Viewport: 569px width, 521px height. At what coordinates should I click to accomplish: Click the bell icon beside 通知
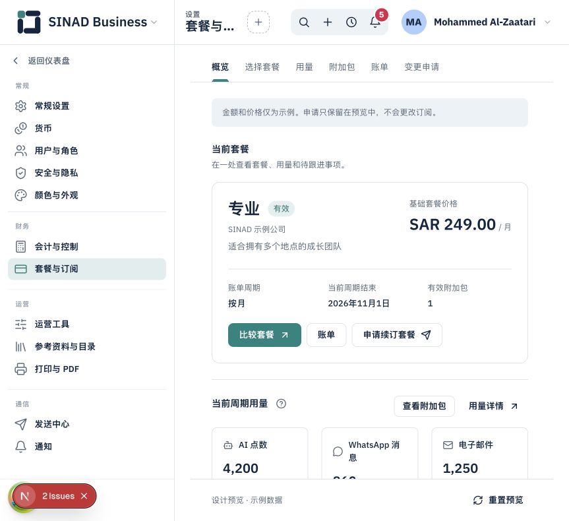point(20,446)
